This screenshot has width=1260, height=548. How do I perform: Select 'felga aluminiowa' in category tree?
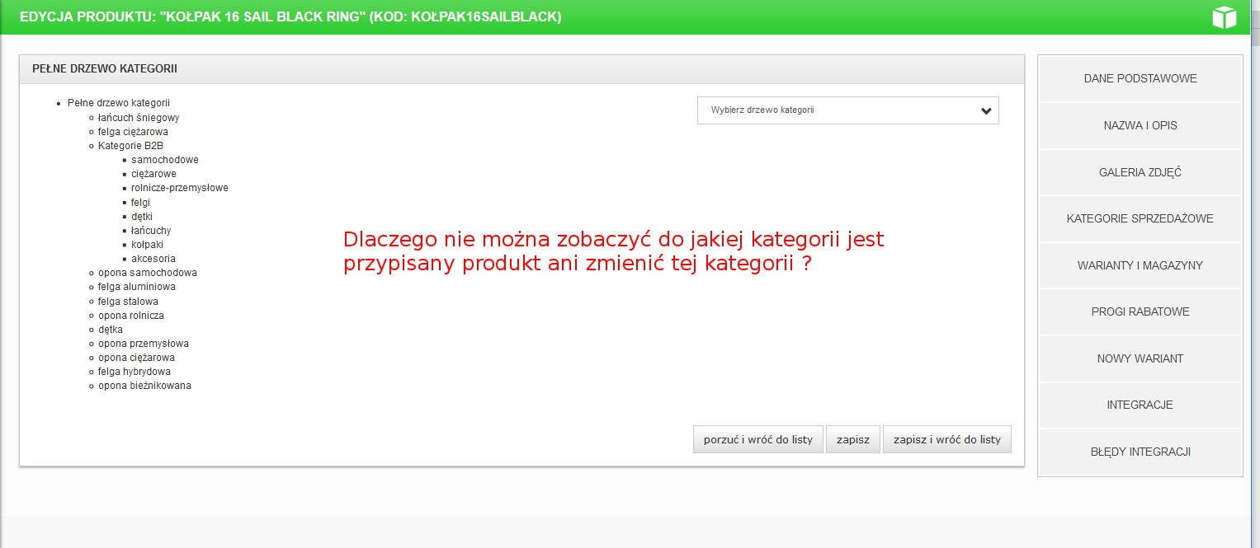[x=136, y=287]
